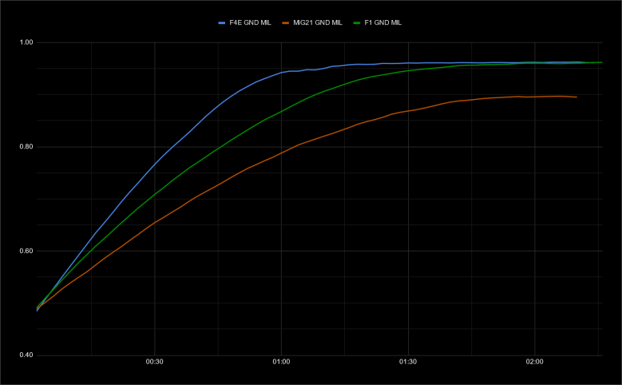Click the starting point where all curves converge
Viewport: 622px width, 385px height.
pyautogui.click(x=38, y=308)
